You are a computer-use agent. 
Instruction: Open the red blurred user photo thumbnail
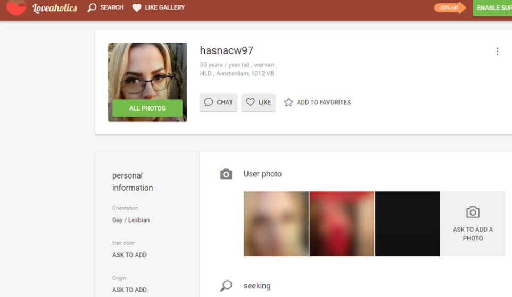click(x=342, y=224)
